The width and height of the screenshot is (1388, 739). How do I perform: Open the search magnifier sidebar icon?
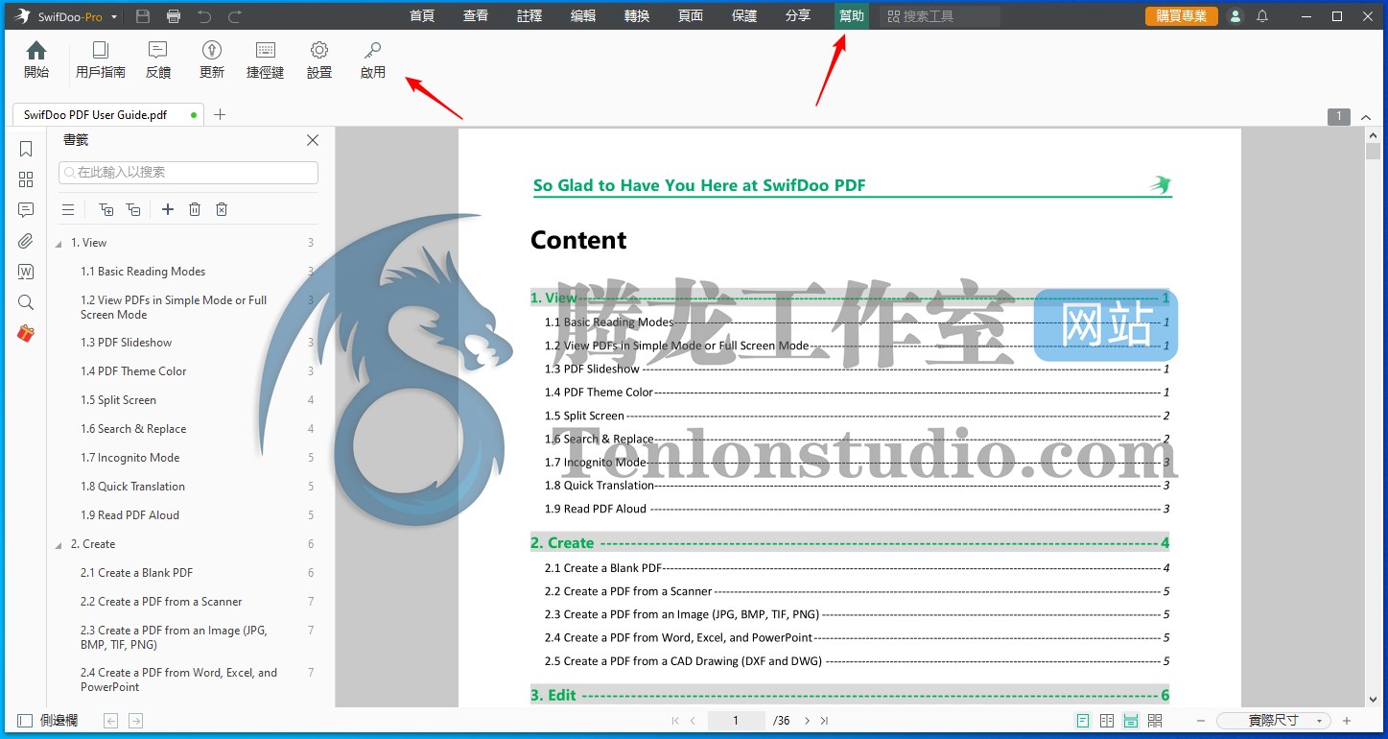26,302
